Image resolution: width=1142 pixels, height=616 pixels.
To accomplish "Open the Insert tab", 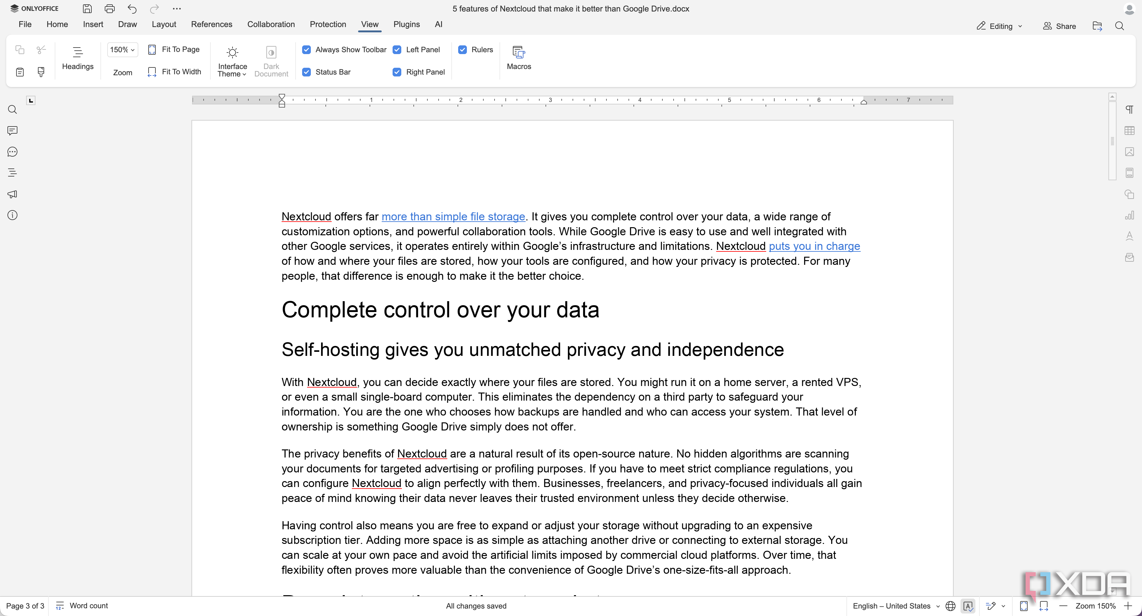I will click(93, 24).
